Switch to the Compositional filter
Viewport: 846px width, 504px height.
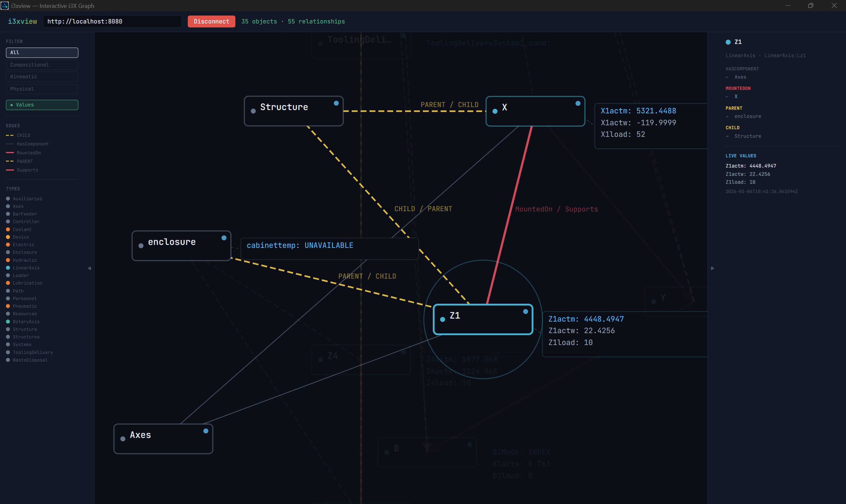42,64
